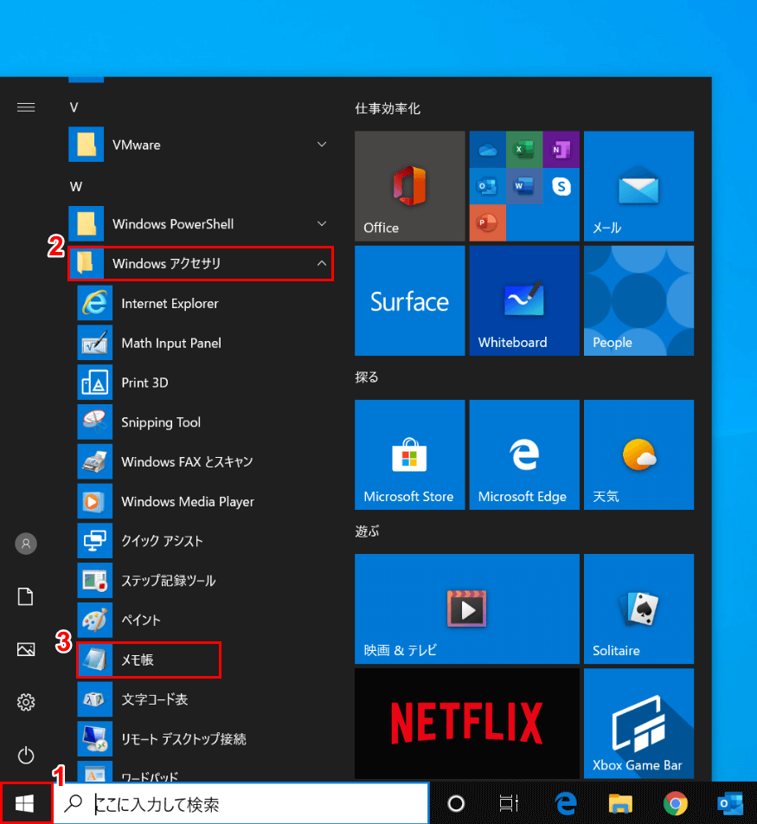The width and height of the screenshot is (757, 824).
Task: Open OneNote in the Office apps tile
Action: 561,150
